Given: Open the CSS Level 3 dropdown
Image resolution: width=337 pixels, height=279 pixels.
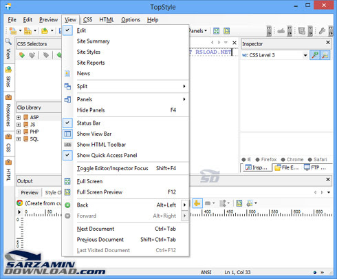Looking at the screenshot, I should click(x=305, y=55).
